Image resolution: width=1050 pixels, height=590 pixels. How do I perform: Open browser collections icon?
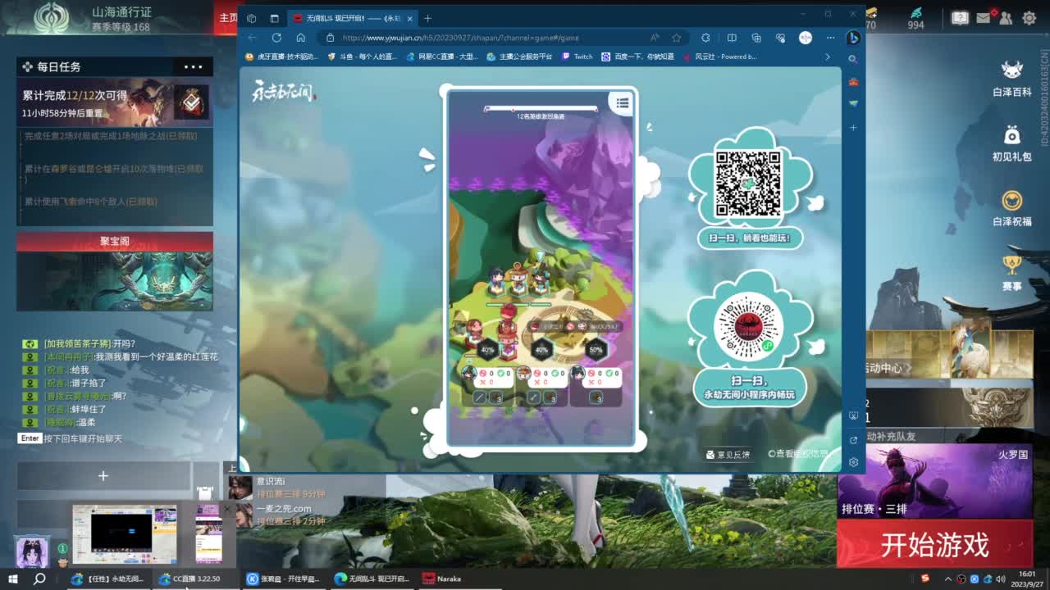click(x=756, y=38)
